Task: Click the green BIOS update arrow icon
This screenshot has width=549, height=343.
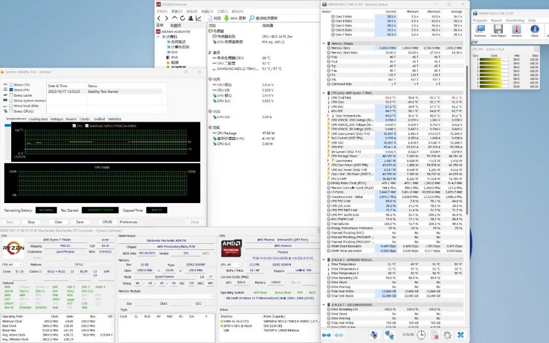Action: [x=226, y=18]
